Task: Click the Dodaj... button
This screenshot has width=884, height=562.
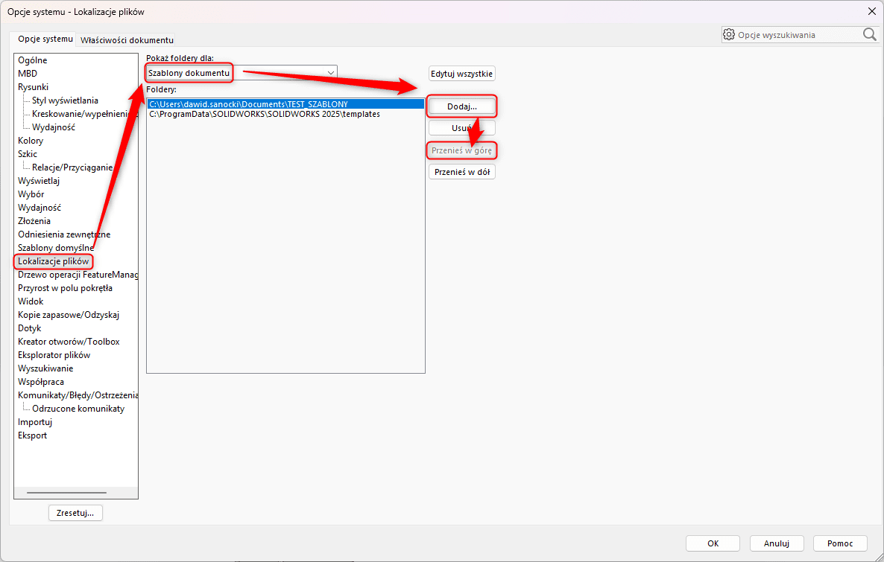Action: point(461,106)
